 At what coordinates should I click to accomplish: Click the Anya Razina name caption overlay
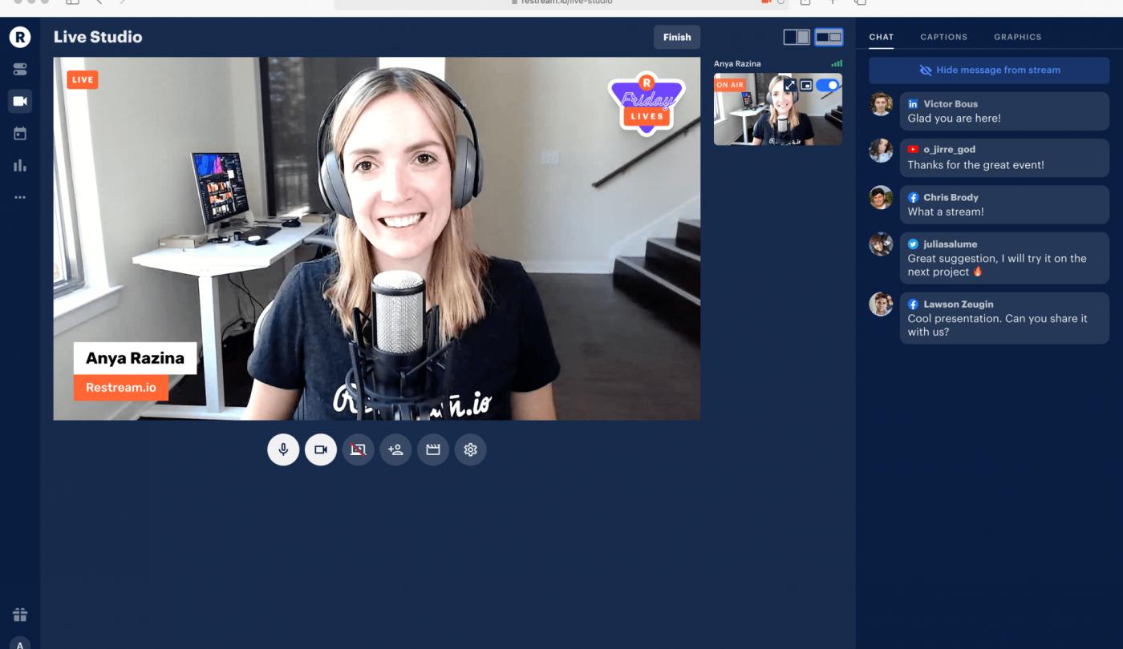(135, 358)
